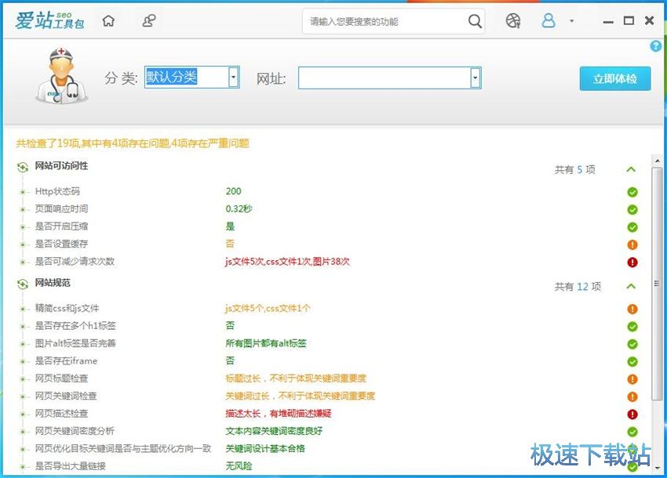Collapse the 网站规范 section chevron
Viewport: 667px width, 478px height.
tap(631, 286)
